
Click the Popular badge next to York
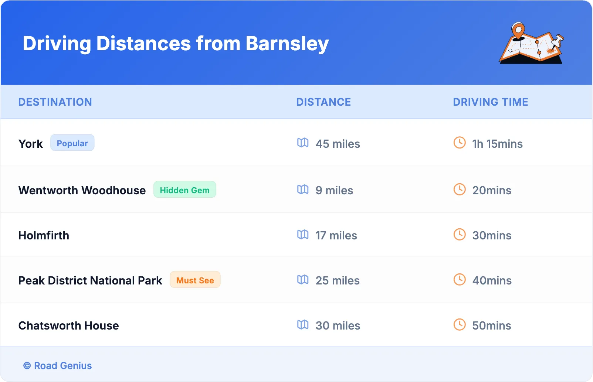click(72, 143)
